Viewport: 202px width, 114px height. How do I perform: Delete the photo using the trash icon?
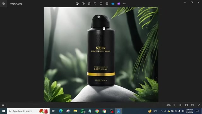coord(89,3)
